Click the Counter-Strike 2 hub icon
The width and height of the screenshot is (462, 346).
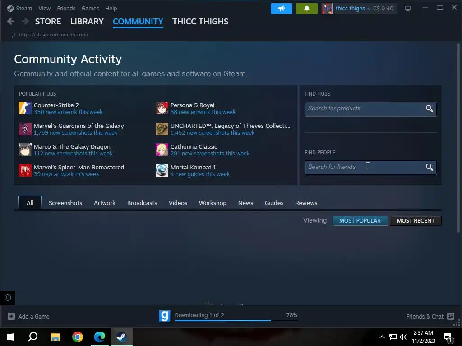pos(25,108)
